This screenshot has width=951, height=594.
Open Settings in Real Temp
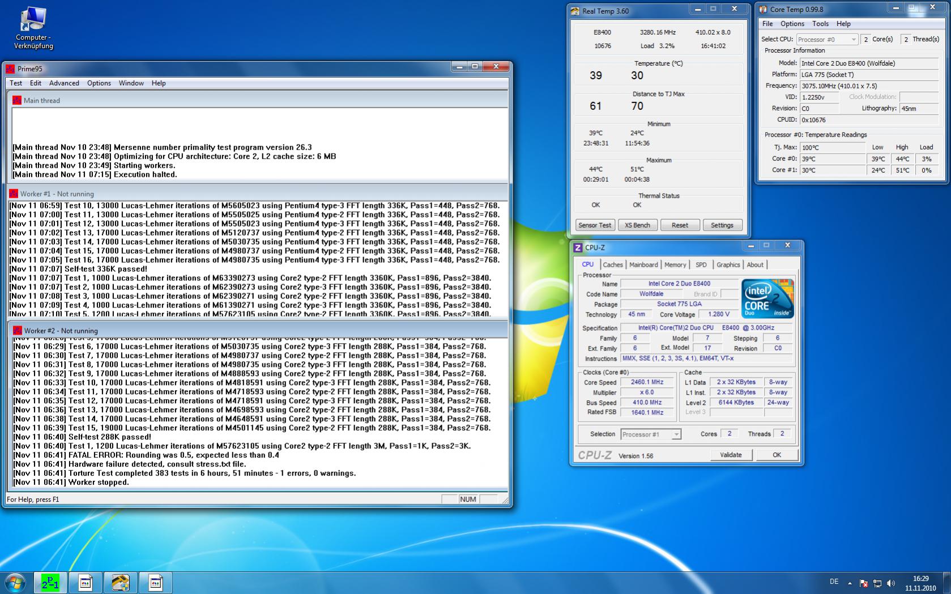pos(722,225)
